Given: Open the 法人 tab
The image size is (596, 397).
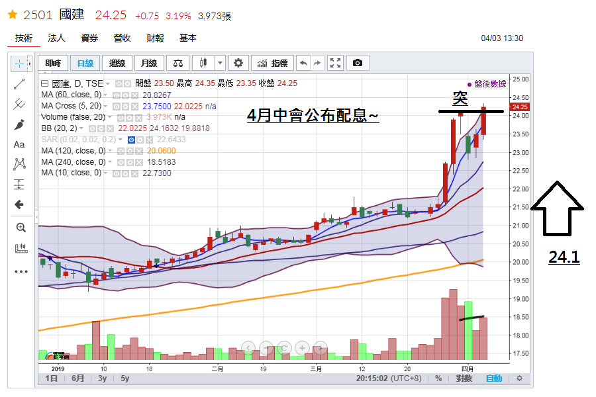Looking at the screenshot, I should tap(56, 38).
